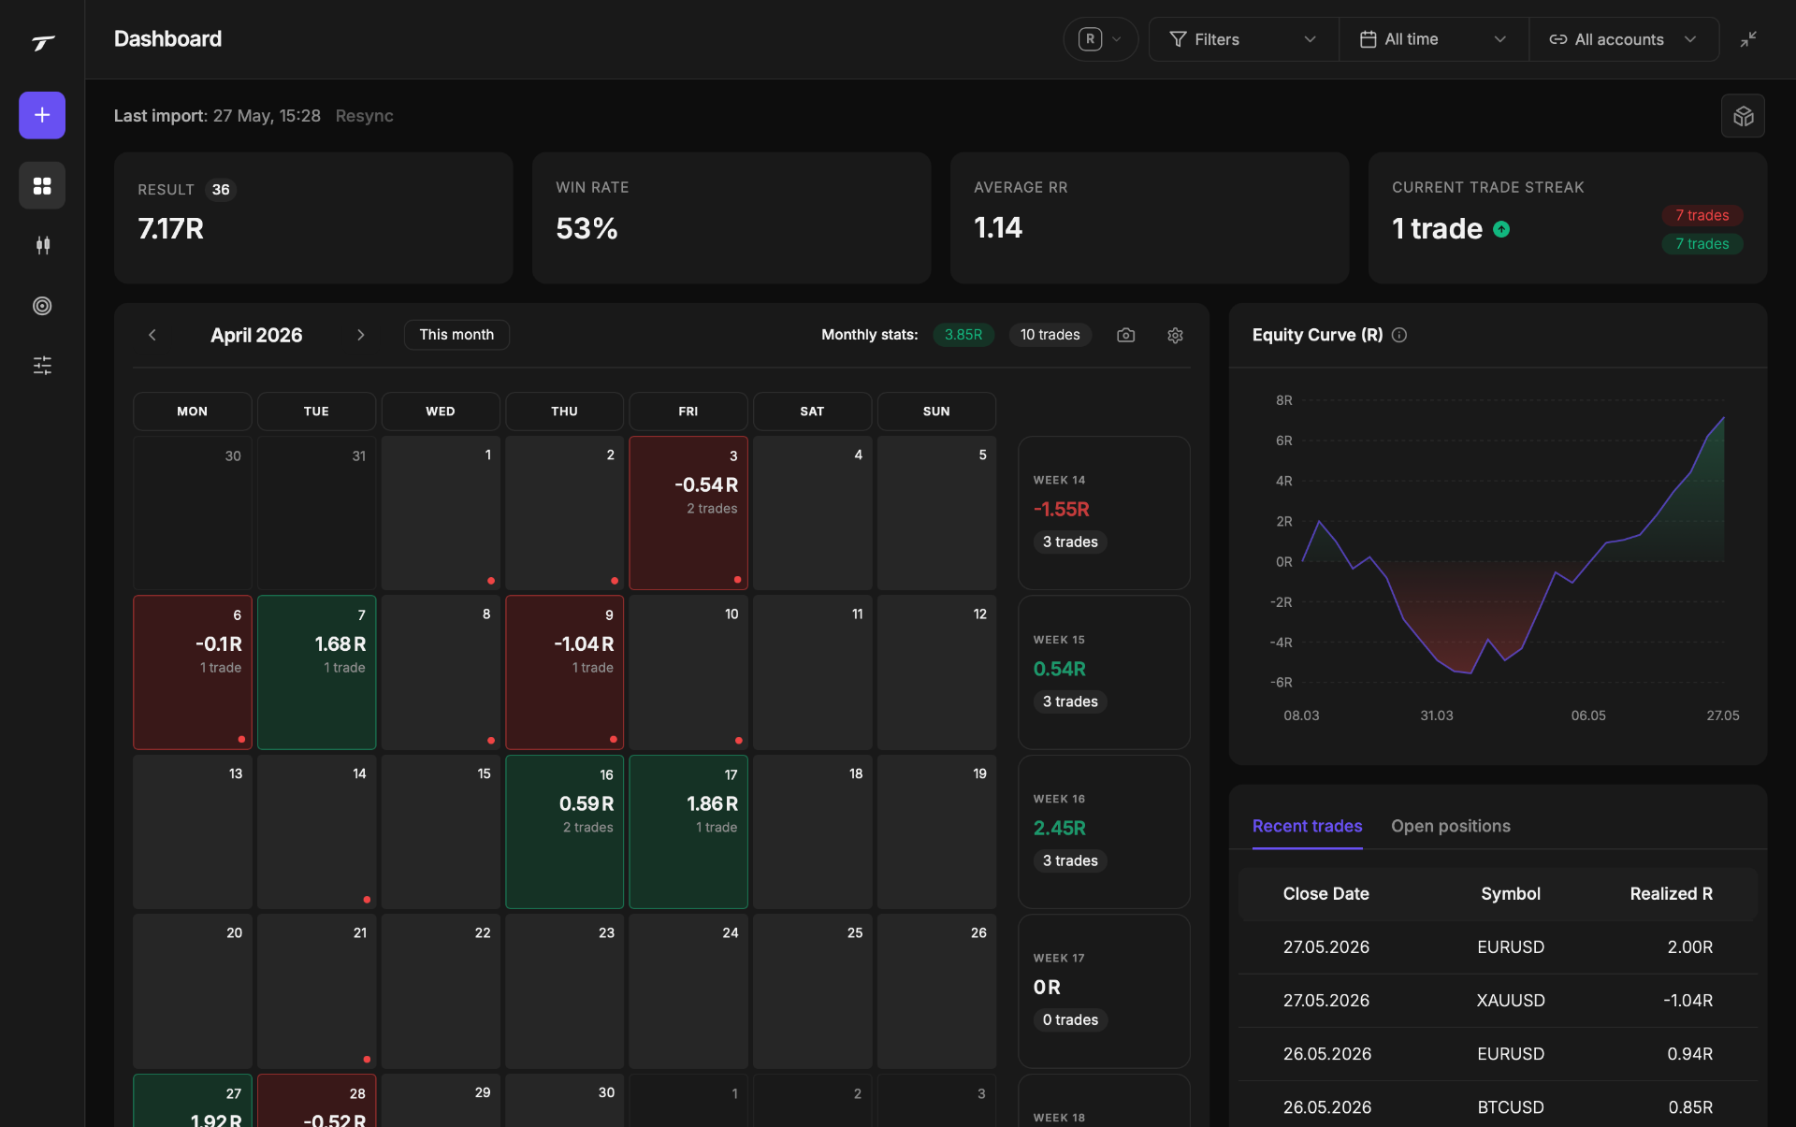Click the Equity Curve (R) heading
This screenshot has width=1796, height=1127.
(x=1317, y=335)
